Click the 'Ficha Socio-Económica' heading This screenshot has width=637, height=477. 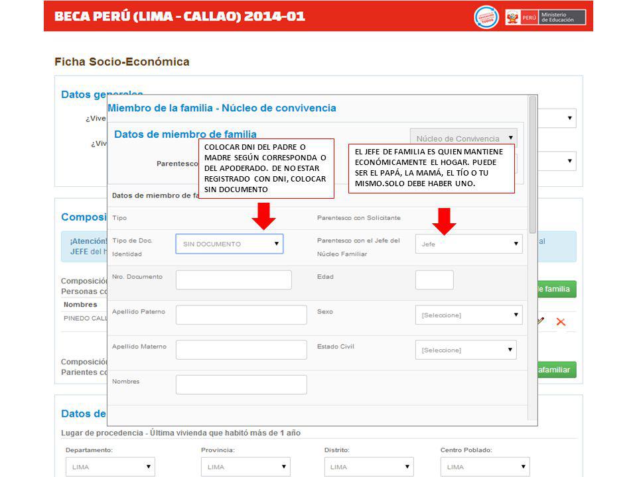point(122,62)
